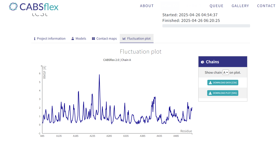
Task: Open the ABOUT page
Action: click(147, 6)
